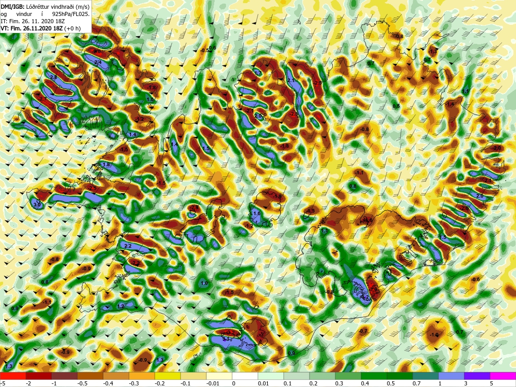
Task: Select the '-0.2' legend scale label
Action: click(x=160, y=383)
